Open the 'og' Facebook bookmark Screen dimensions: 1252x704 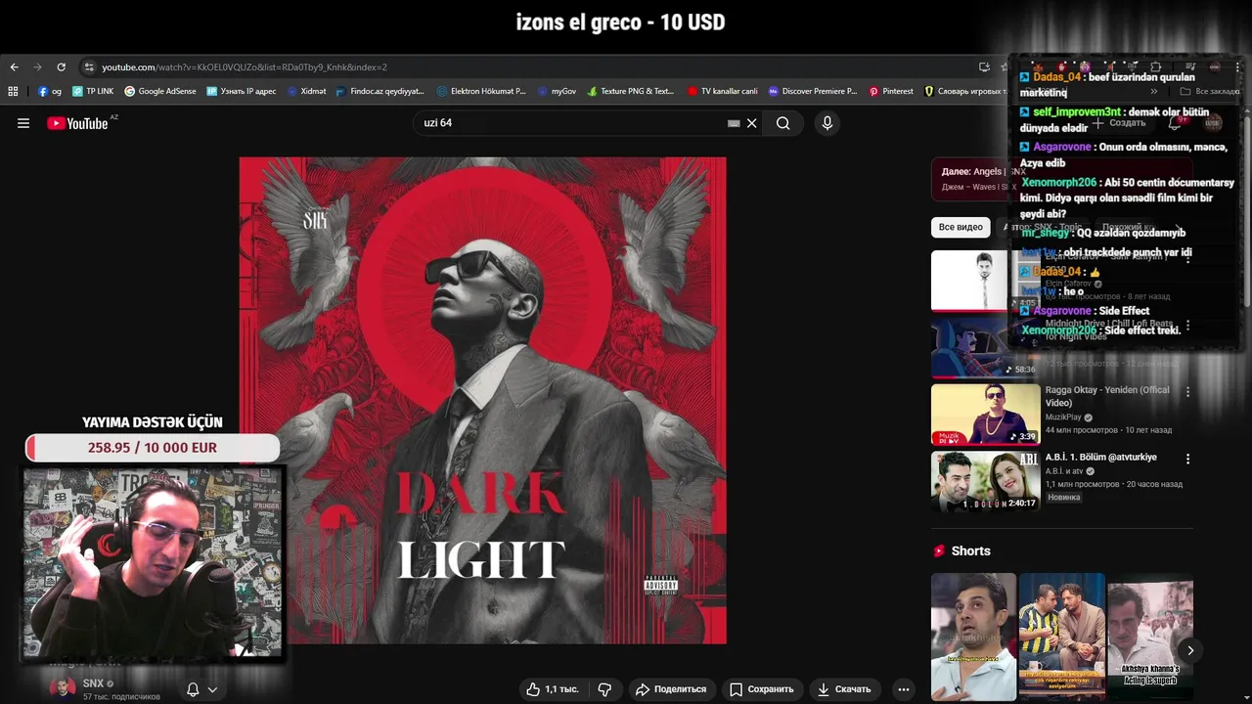[50, 91]
